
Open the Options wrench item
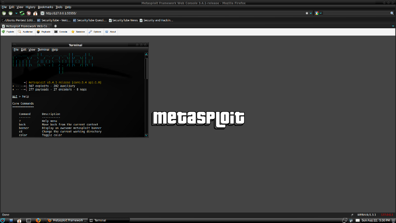[x=95, y=32]
